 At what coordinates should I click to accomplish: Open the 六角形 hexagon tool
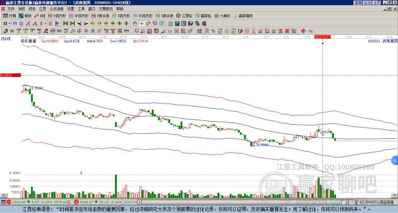[223, 16]
